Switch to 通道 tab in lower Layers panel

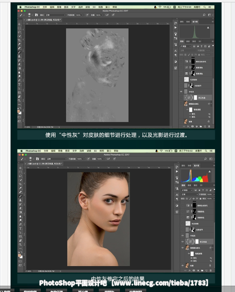click(x=189, y=185)
